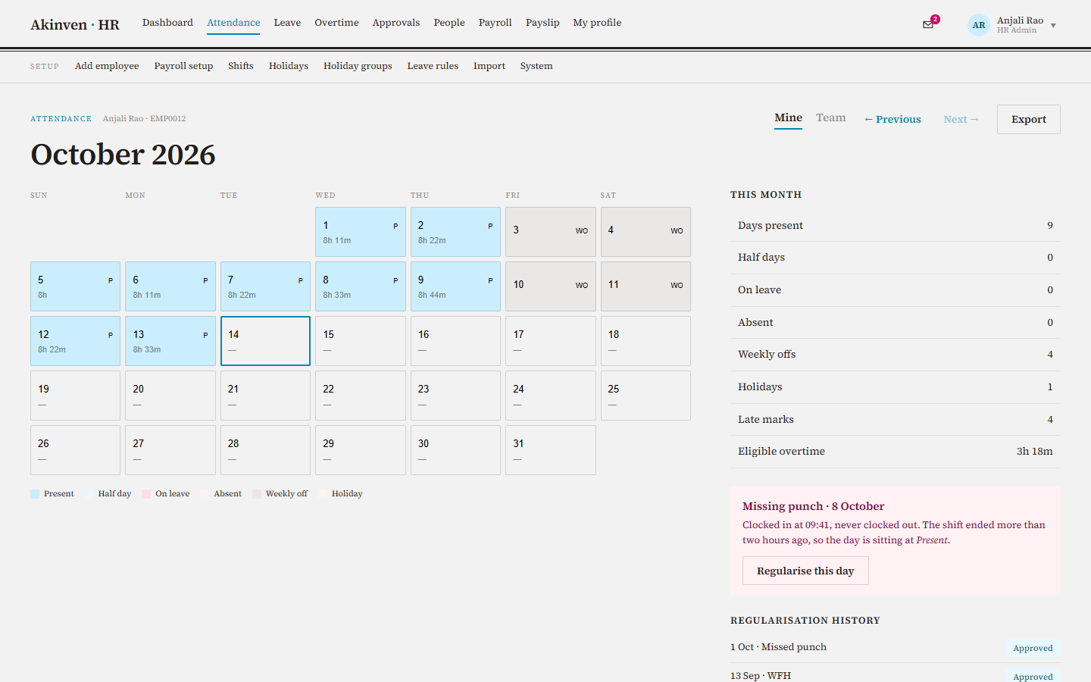Select October 13 attendance day

point(170,341)
